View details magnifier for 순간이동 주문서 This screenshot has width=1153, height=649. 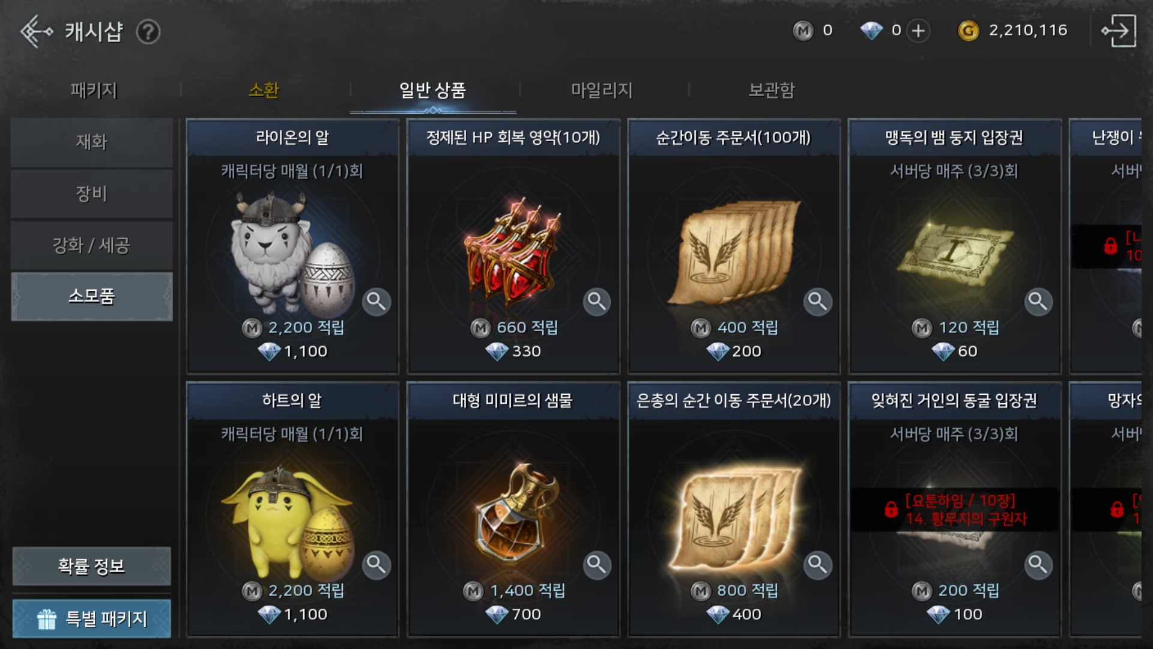[818, 301]
